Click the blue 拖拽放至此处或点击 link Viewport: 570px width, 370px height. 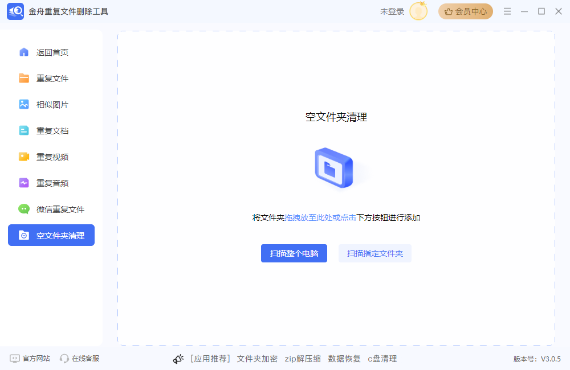[320, 217]
